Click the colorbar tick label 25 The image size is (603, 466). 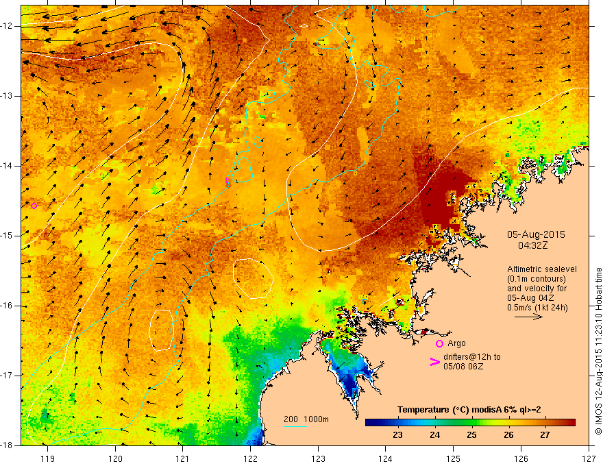(472, 435)
